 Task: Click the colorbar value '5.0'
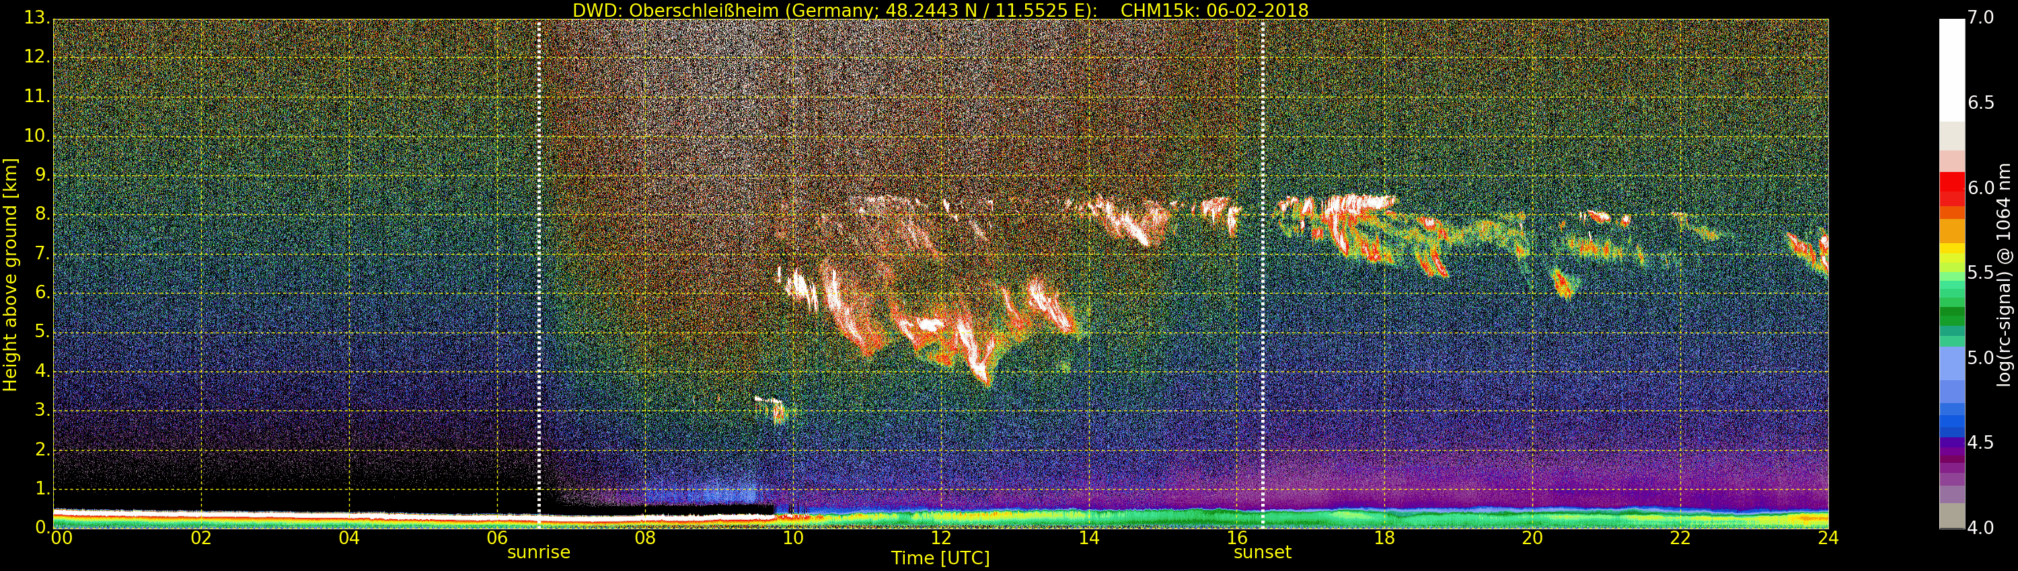(1980, 357)
